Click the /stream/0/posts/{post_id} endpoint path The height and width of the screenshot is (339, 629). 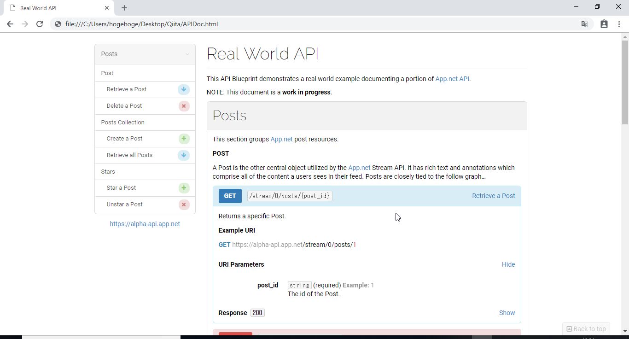click(x=289, y=196)
